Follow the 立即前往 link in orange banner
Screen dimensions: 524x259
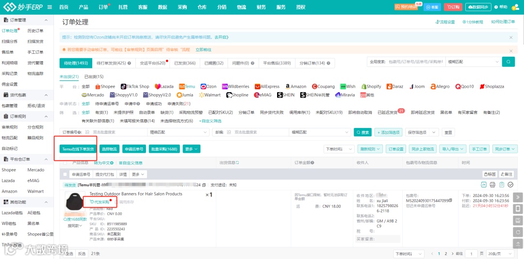[203, 50]
